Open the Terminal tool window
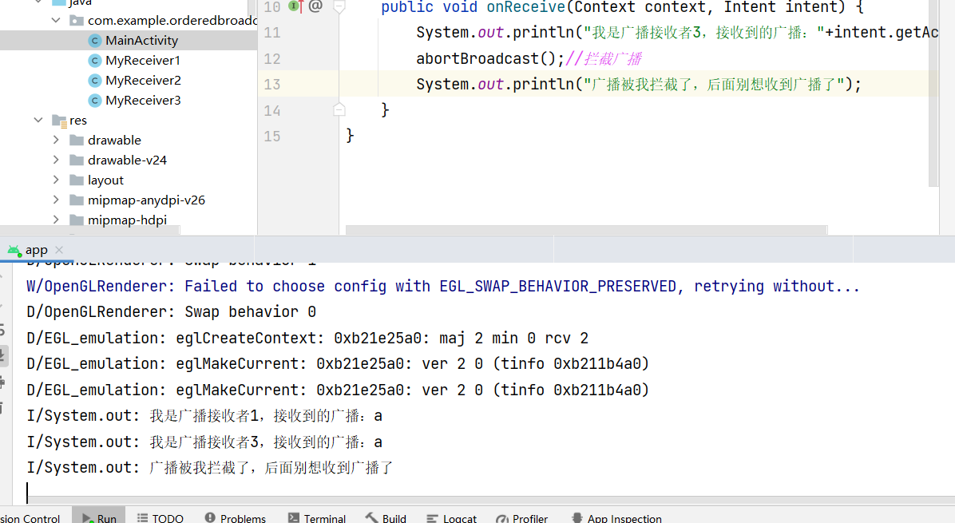 pos(317,518)
